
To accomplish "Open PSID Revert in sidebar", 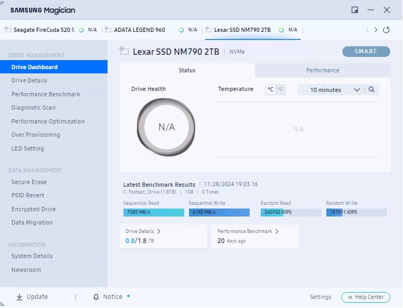I will 28,195.
